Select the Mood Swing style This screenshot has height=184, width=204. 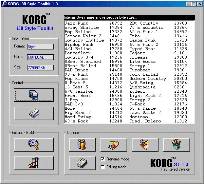point(78,117)
